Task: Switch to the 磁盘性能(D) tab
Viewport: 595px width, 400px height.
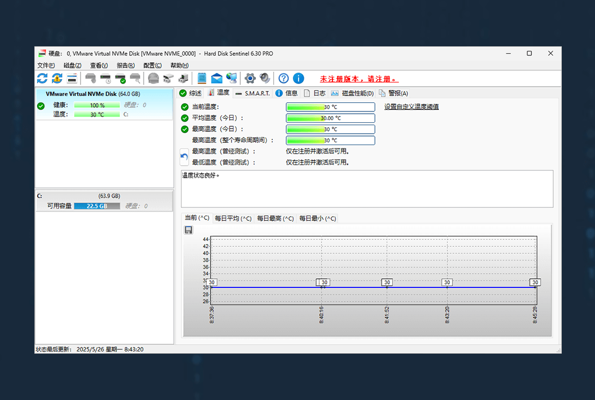Action: pyautogui.click(x=352, y=93)
